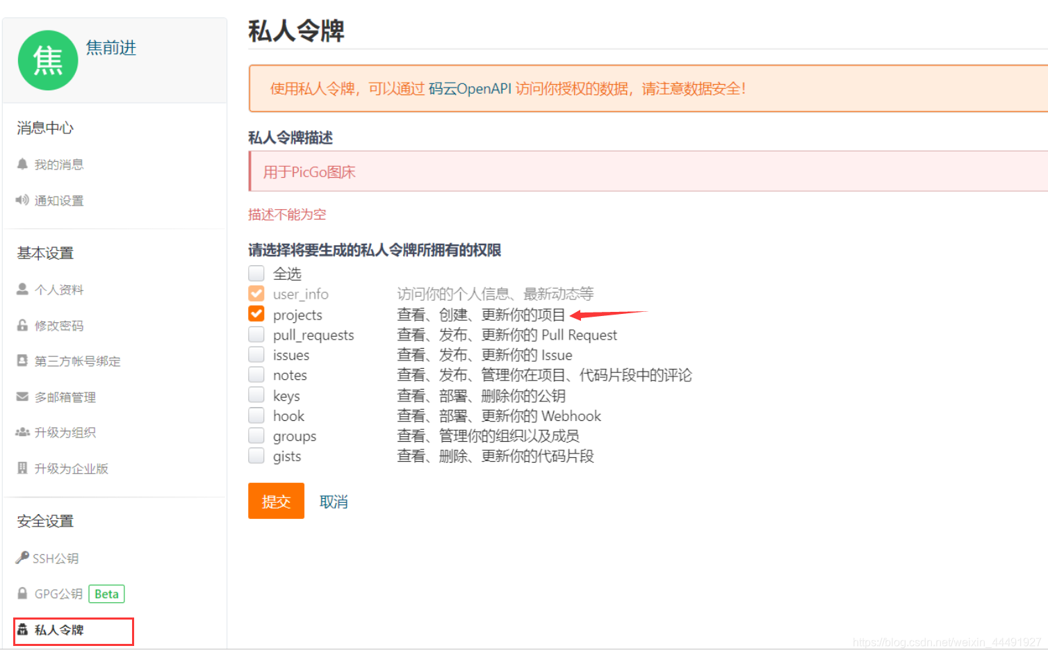Click the icon beside 私人令牌 menu
This screenshot has height=655, width=1048.
coord(22,629)
